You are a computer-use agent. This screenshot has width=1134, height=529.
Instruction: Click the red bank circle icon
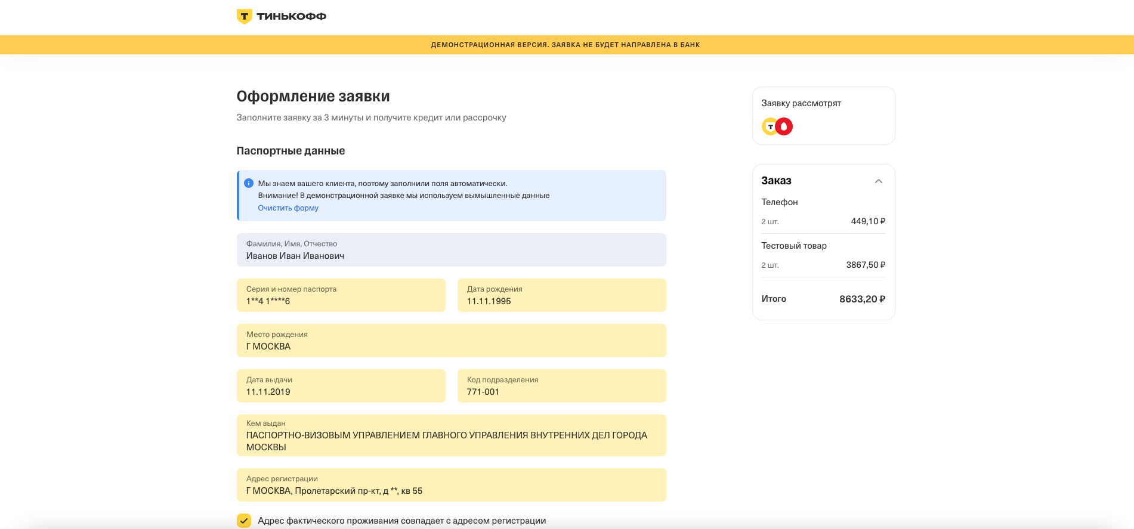(x=784, y=126)
